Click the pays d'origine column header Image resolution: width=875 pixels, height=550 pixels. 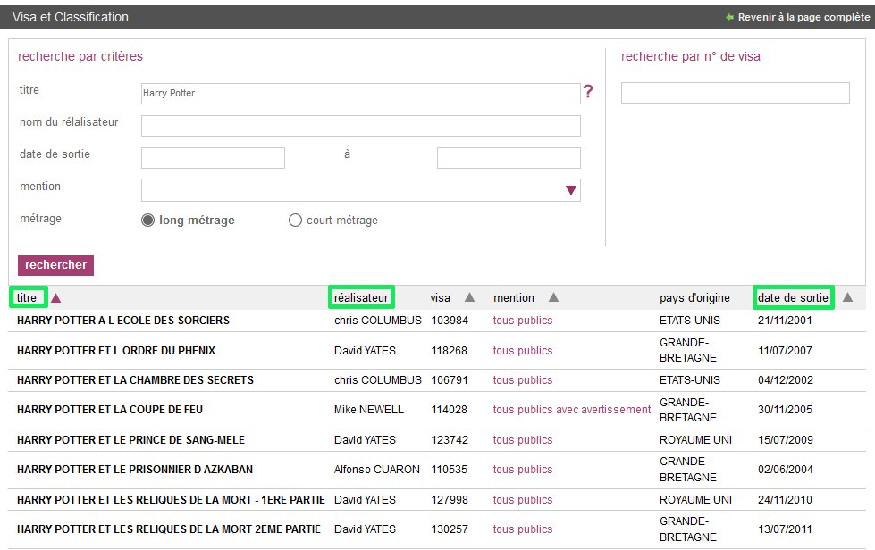694,297
